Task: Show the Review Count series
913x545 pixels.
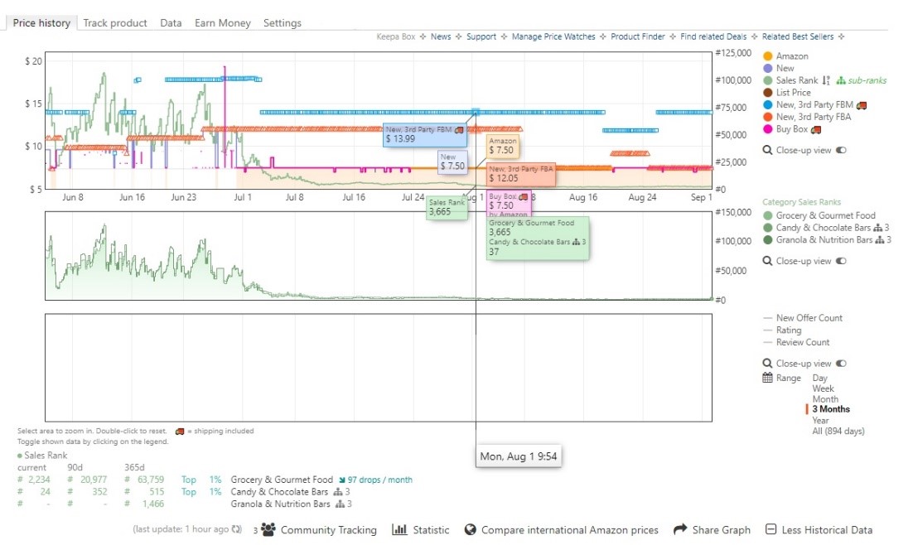Action: [x=803, y=342]
